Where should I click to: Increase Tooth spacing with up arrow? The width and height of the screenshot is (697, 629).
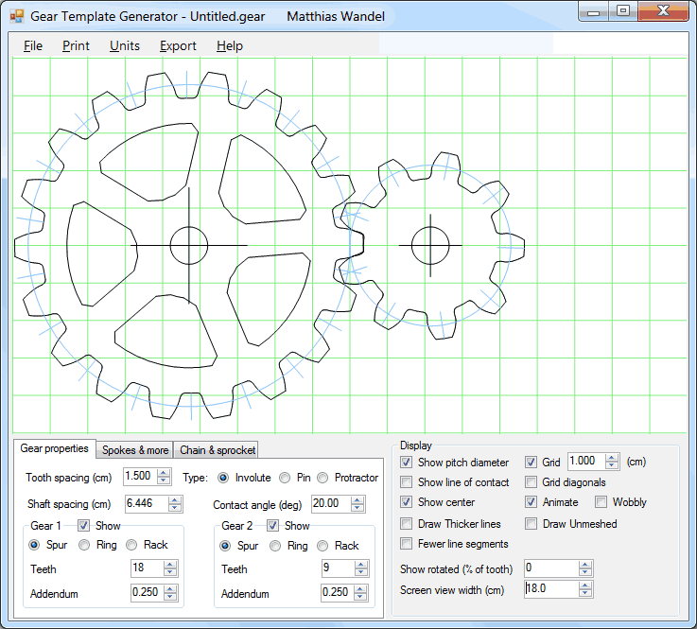(x=164, y=473)
